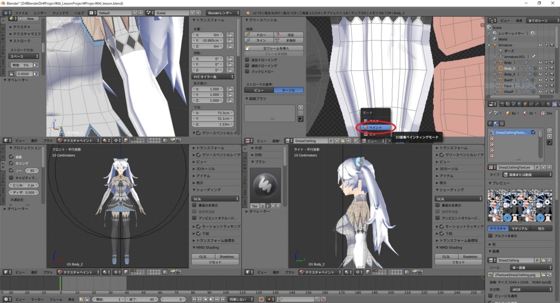Click the ドロー grease pencil button
This screenshot has width=560, height=303.
pos(259,35)
